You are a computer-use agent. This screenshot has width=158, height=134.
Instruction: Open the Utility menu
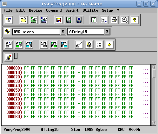click(90, 10)
